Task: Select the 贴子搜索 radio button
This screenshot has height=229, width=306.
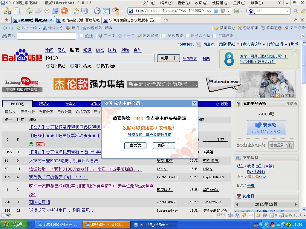Action: 98,66
